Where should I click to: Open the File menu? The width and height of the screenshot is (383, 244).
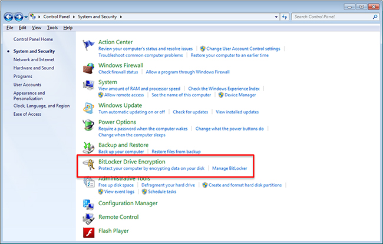pos(10,28)
